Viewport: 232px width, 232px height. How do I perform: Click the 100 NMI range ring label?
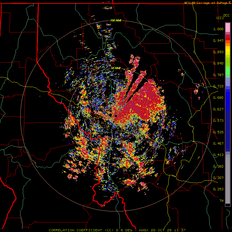[x=116, y=20]
